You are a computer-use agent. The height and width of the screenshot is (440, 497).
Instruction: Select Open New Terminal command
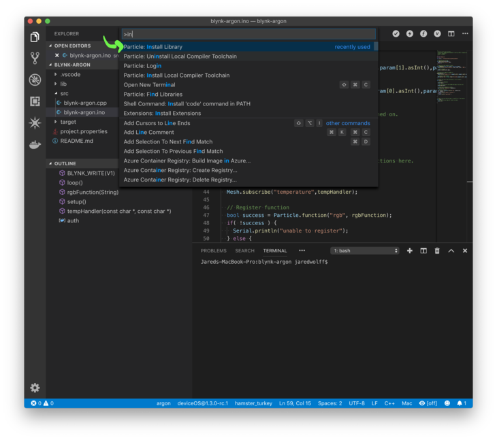pos(247,85)
